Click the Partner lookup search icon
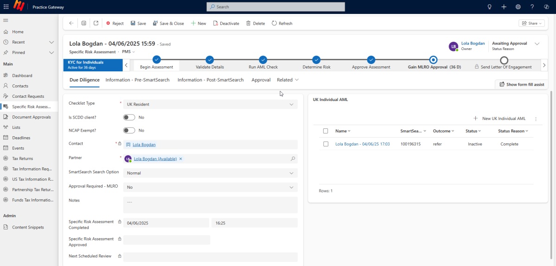556x266 pixels. (x=293, y=159)
